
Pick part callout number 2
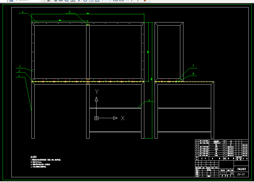point(19,71)
